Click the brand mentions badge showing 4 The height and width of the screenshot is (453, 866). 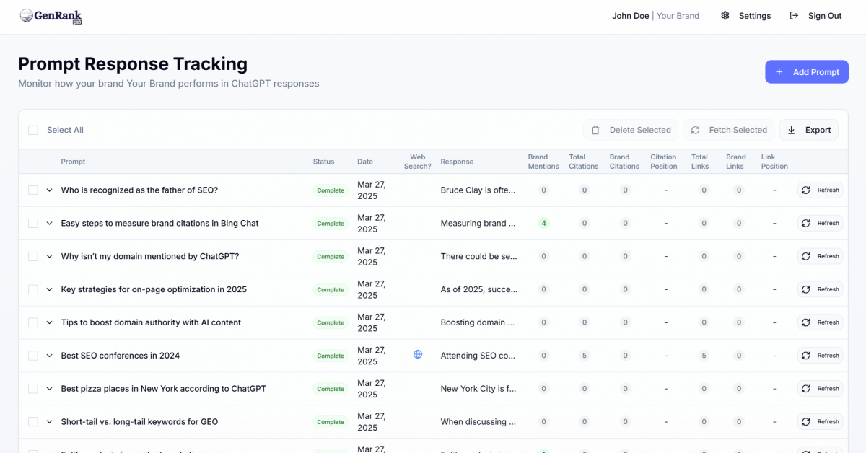pos(543,224)
